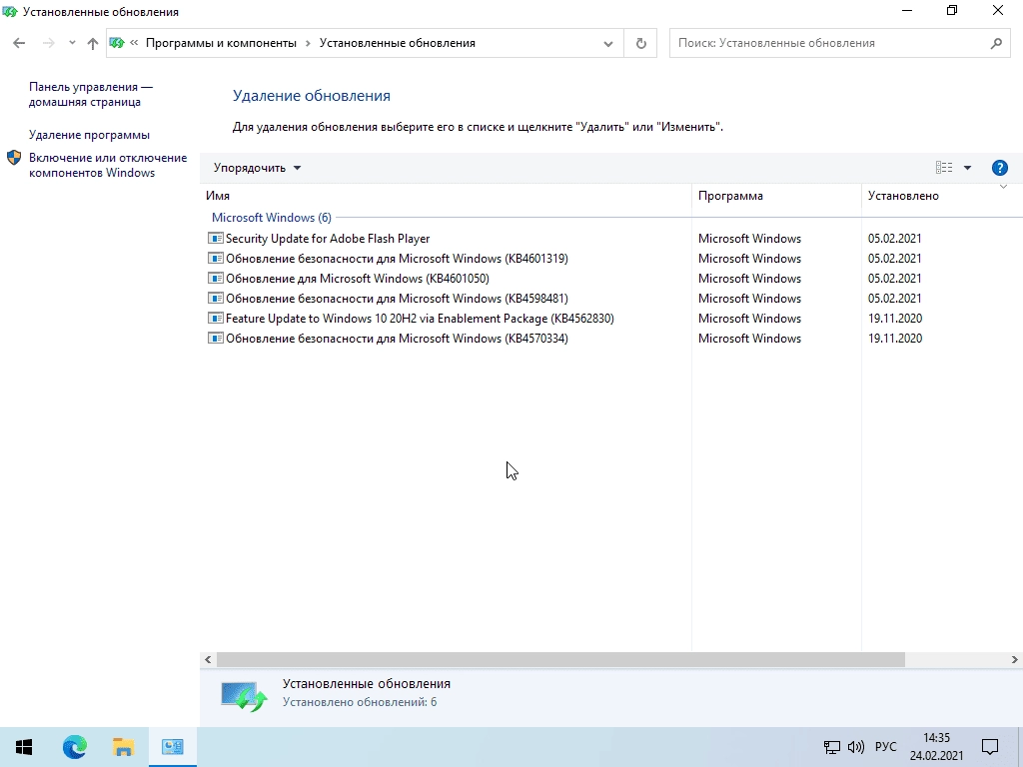This screenshot has height=767, width=1023.
Task: Collapse the Microsoft Windows (6) group
Action: click(272, 217)
